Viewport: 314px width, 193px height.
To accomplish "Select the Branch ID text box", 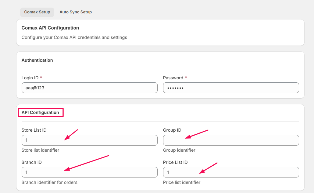I will click(x=89, y=172).
